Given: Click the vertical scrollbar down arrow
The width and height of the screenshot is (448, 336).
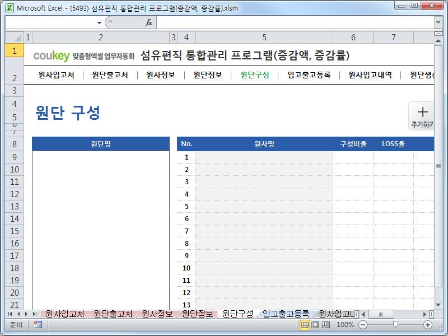Looking at the screenshot, I should (x=438, y=305).
